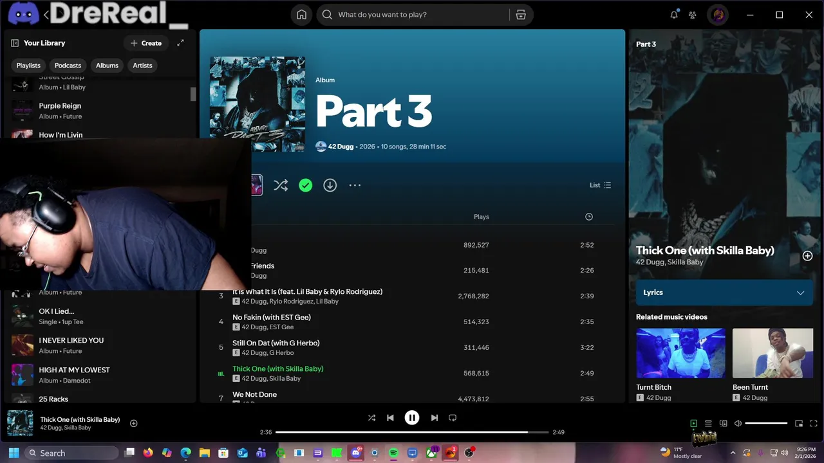The width and height of the screenshot is (824, 463).
Task: Toggle shuffle for Part 3 album
Action: (x=281, y=185)
